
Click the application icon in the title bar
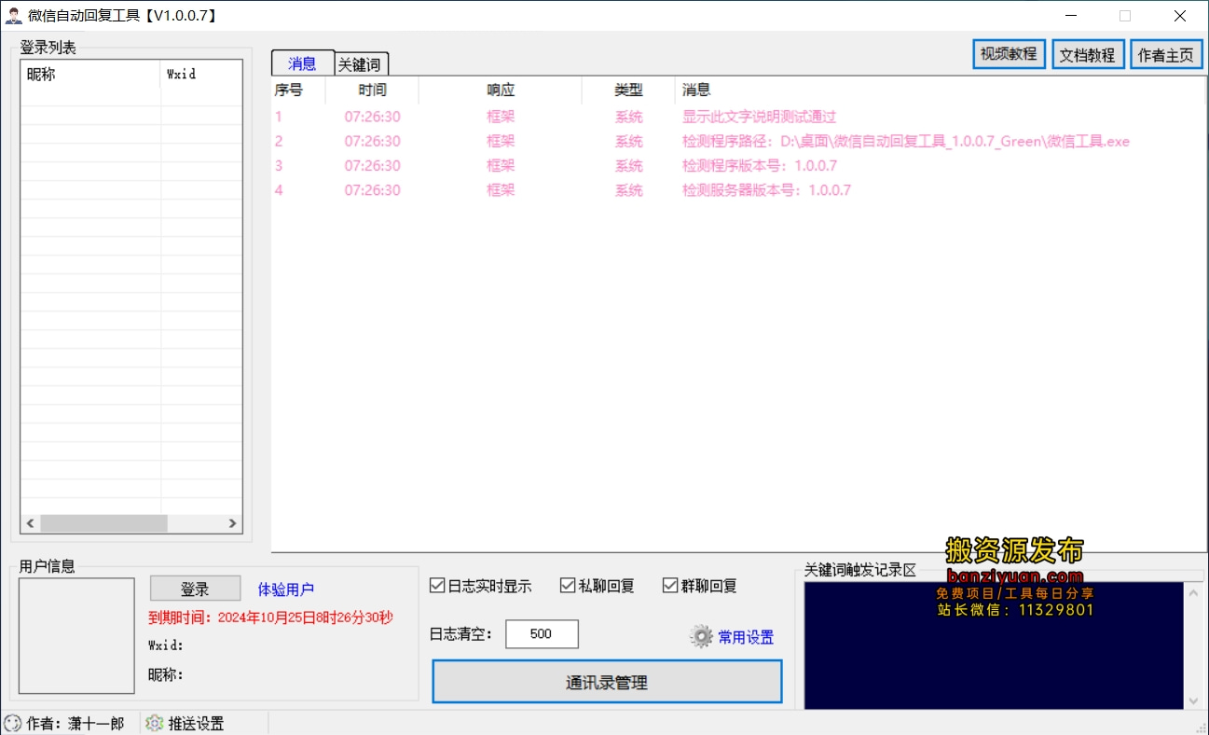tap(13, 15)
